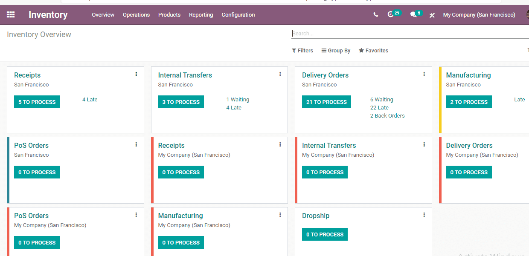Open kebab menu on Dropship card
Viewport: 529px width, 256px height.
coord(424,215)
